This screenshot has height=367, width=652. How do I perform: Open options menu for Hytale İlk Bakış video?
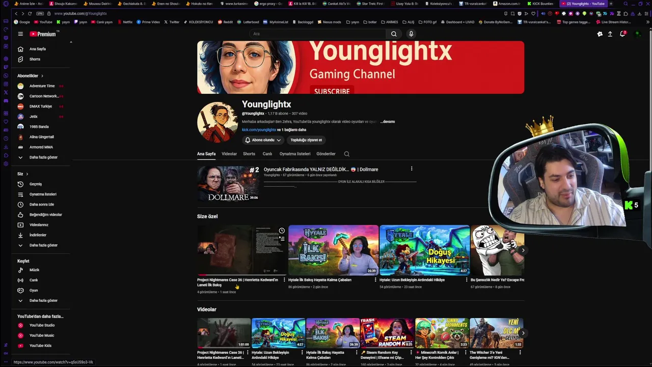tap(375, 280)
